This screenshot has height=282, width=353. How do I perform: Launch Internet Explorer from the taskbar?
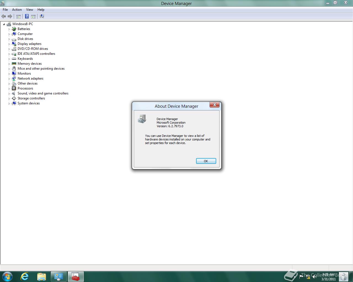click(25, 276)
